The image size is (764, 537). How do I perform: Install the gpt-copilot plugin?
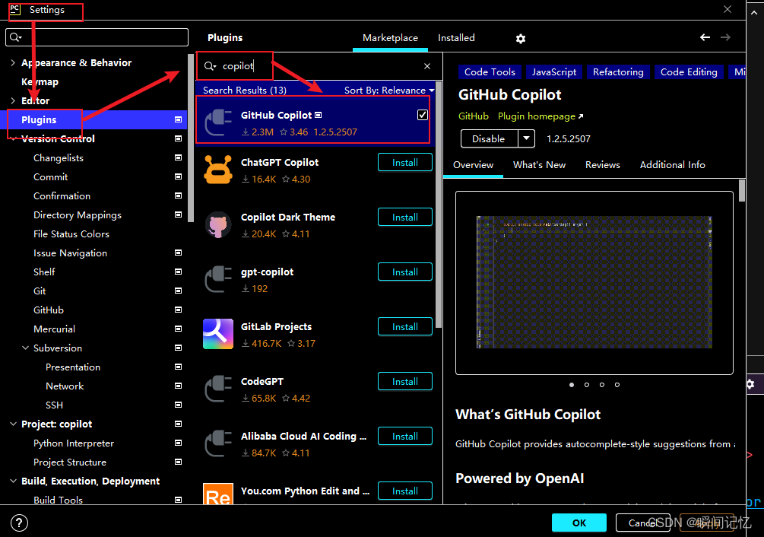point(405,272)
